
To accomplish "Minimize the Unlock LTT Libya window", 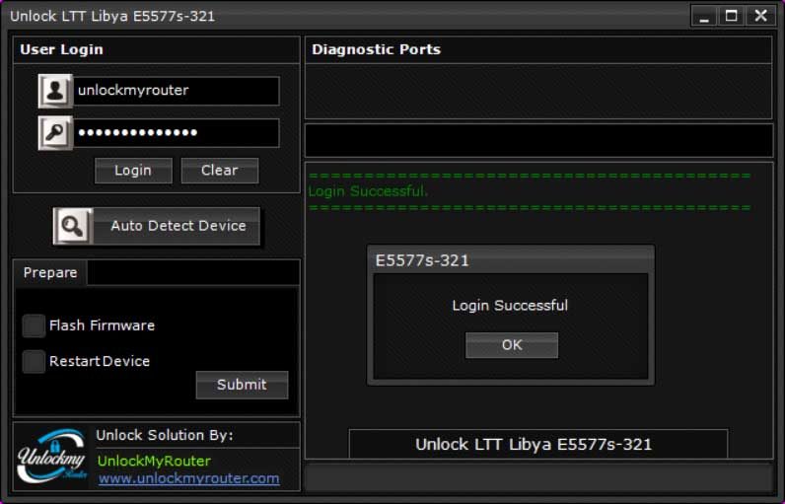I will pos(704,16).
